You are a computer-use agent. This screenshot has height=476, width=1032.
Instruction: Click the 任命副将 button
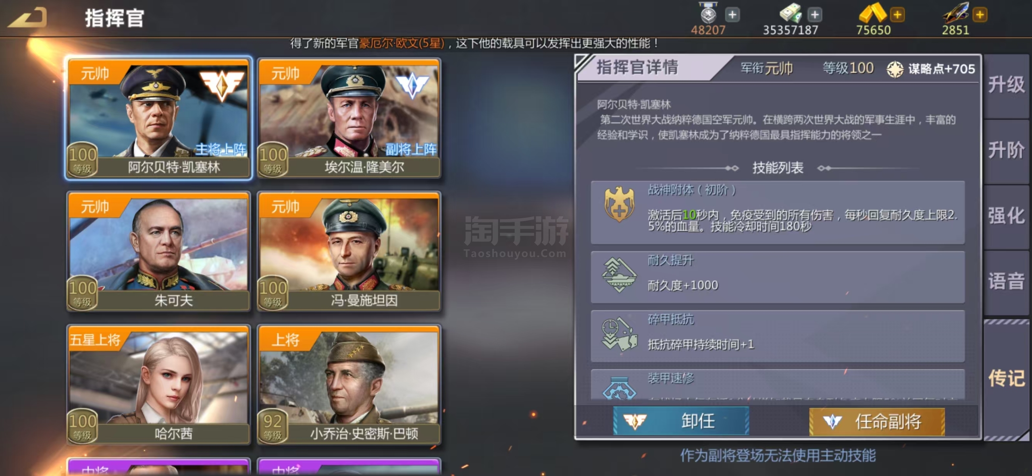[877, 422]
